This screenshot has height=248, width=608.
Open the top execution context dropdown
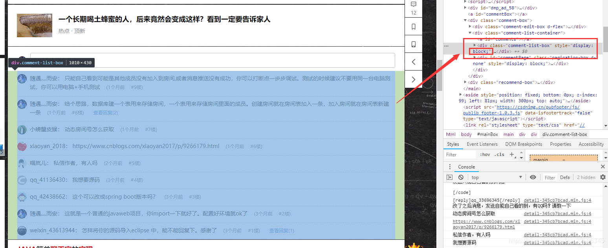click(497, 177)
